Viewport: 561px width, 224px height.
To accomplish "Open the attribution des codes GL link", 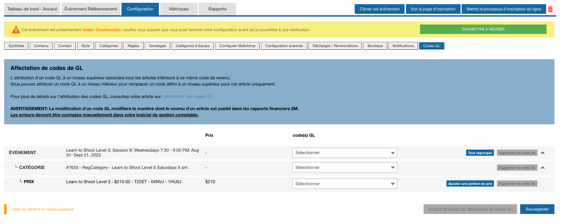I will coord(187,97).
